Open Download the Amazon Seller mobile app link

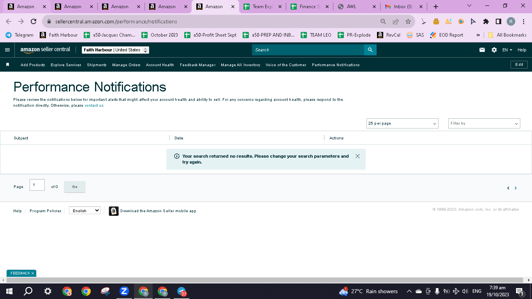point(158,211)
